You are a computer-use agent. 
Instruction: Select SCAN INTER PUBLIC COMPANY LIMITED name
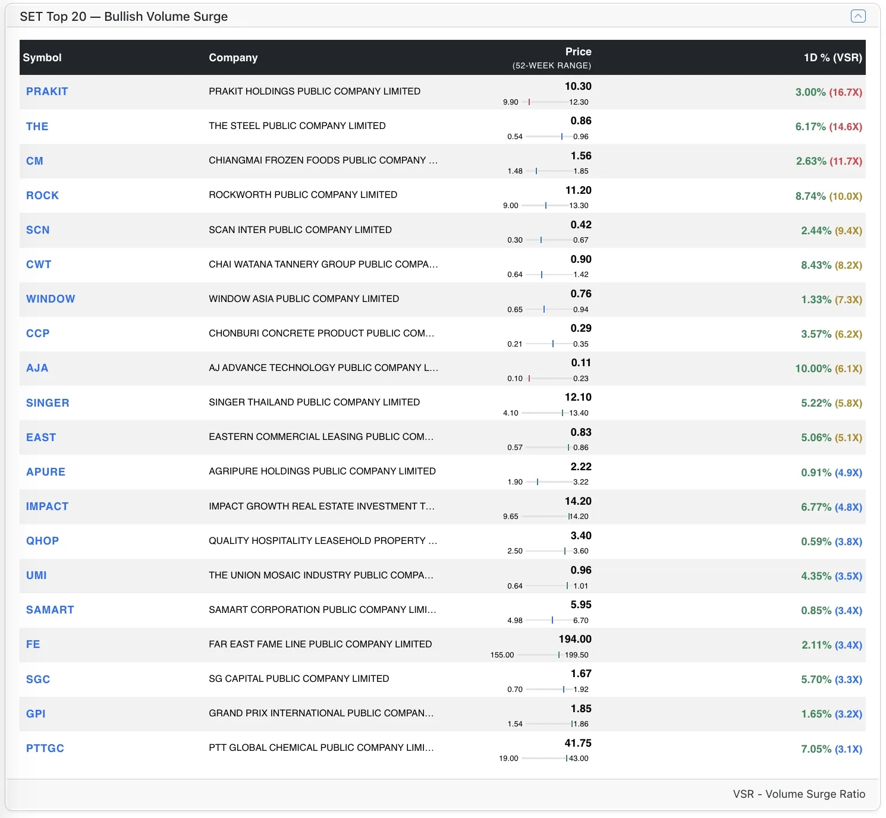pos(300,229)
